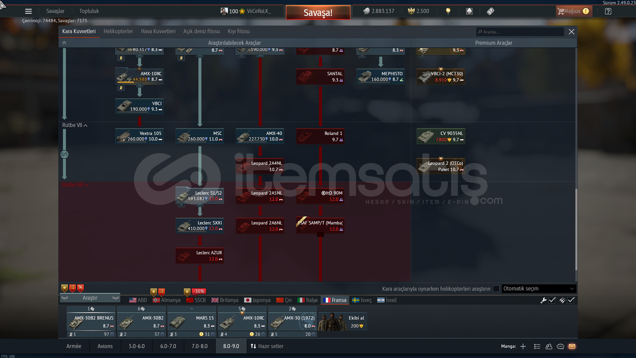Select the Leclerc SXXI vehicle

(200, 226)
